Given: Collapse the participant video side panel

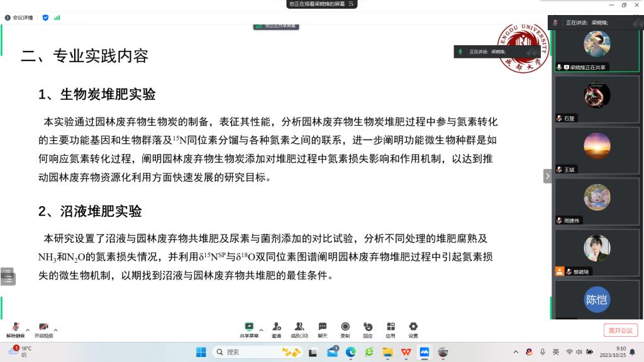Looking at the screenshot, I should (547, 176).
